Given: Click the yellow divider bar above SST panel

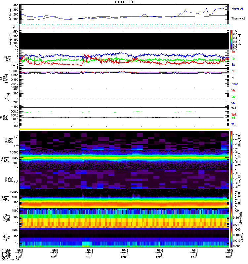Looking at the screenshot, I should pos(124,129).
